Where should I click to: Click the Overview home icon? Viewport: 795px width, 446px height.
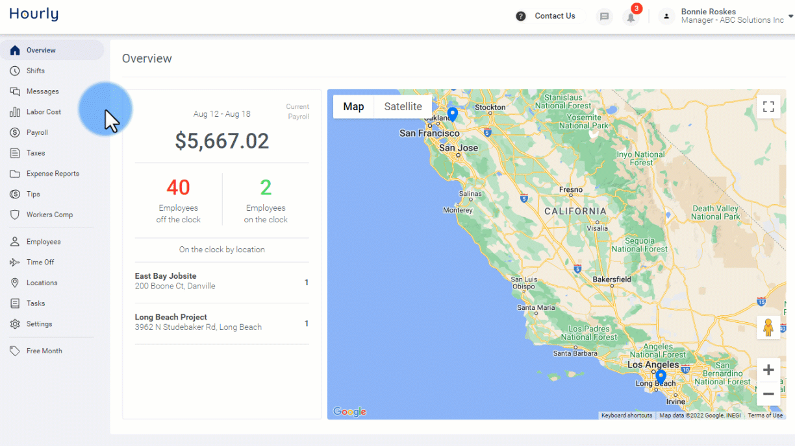tap(15, 50)
